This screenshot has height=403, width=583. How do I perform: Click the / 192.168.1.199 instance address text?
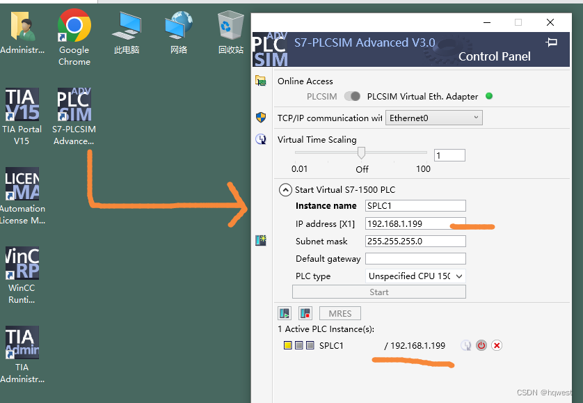pyautogui.click(x=415, y=346)
